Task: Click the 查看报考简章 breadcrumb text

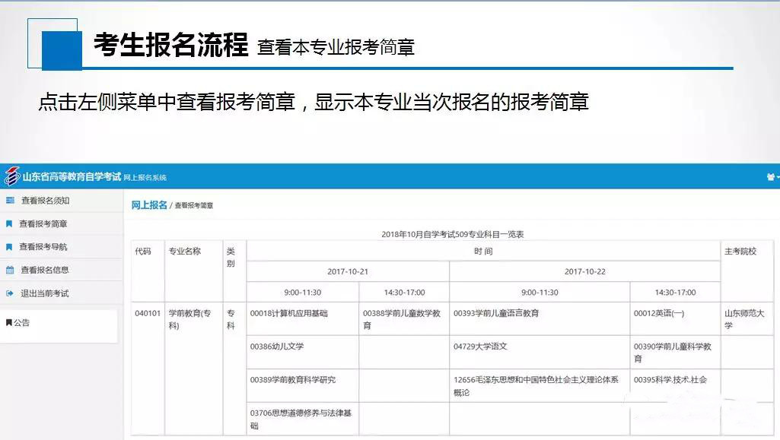Action: coord(194,205)
